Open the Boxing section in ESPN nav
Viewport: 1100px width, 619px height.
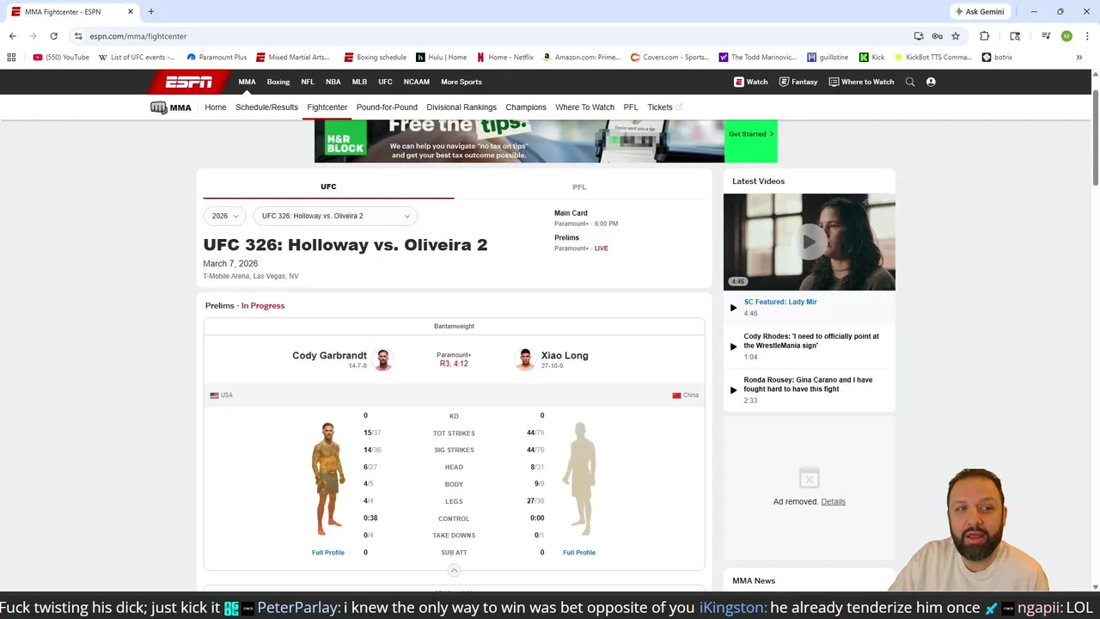(x=278, y=82)
